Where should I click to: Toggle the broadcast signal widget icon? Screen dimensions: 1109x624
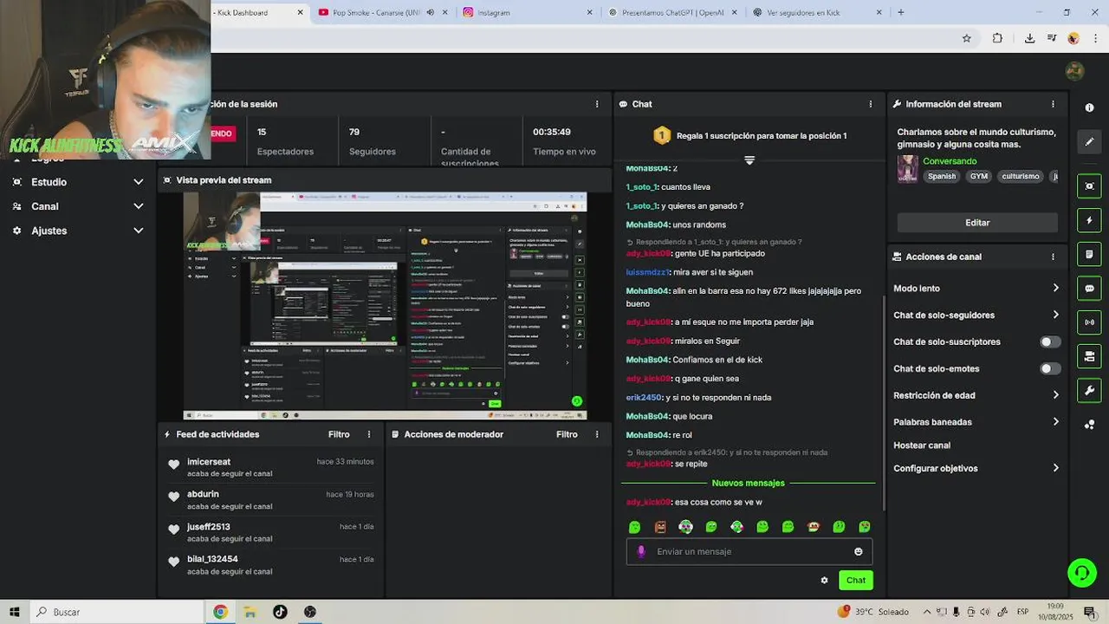pyautogui.click(x=1089, y=322)
